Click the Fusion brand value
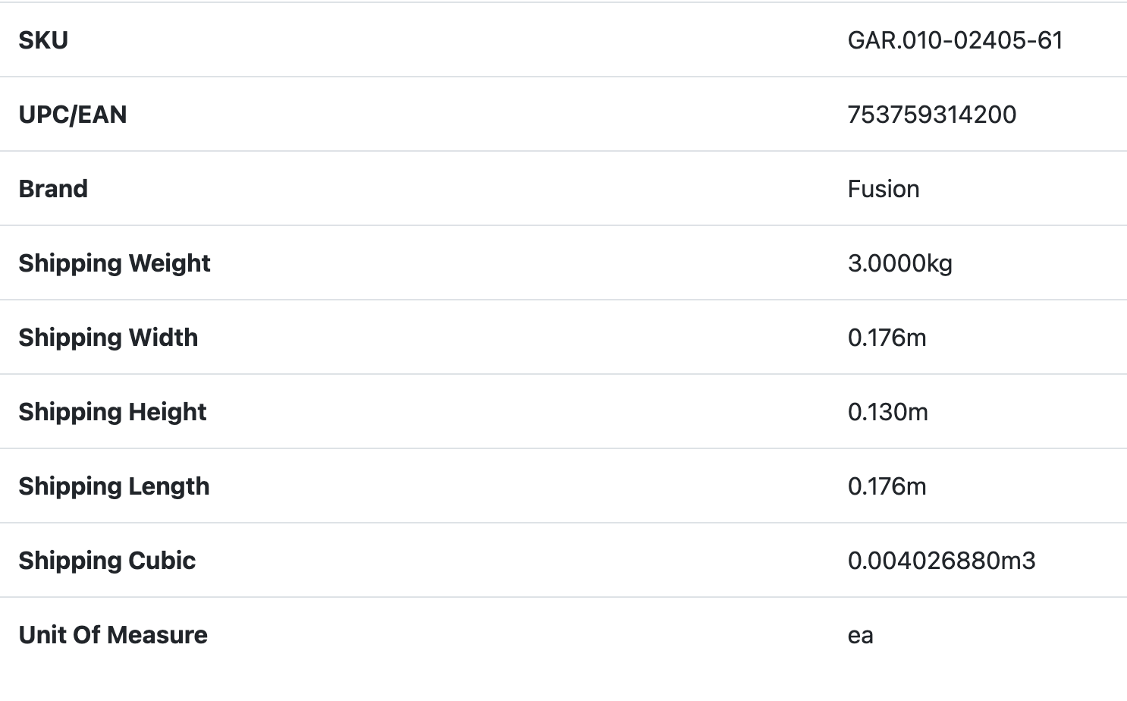 (x=883, y=189)
